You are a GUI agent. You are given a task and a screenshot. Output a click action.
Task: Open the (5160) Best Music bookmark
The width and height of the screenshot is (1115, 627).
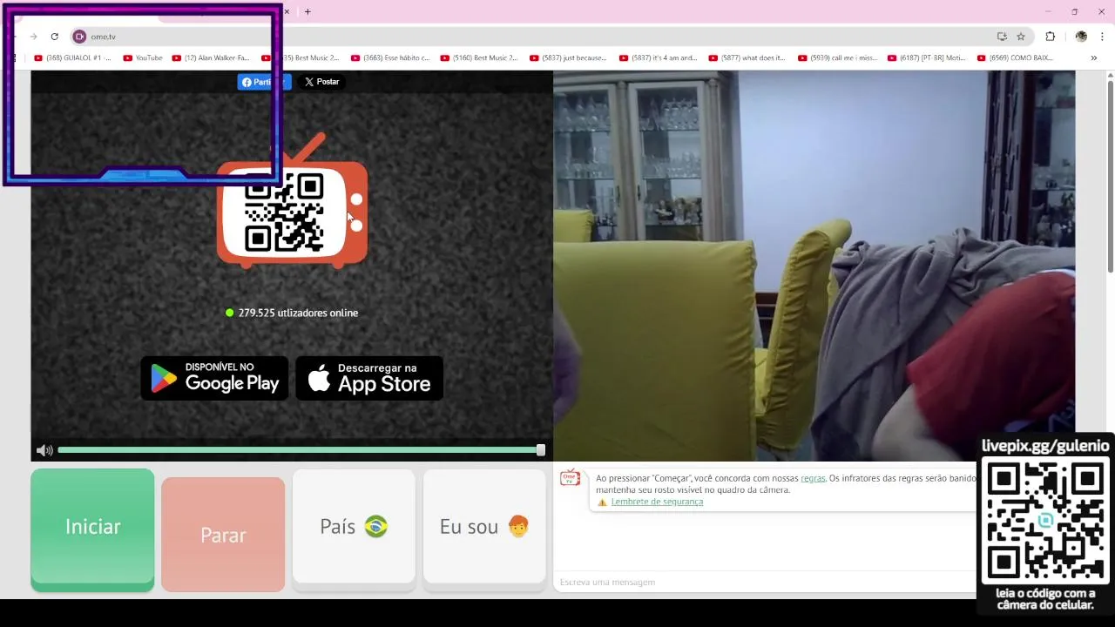[478, 58]
